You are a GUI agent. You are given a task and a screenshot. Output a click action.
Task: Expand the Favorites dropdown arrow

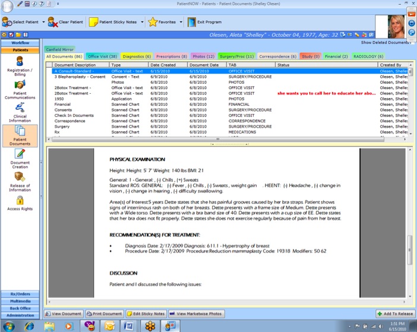click(181, 22)
